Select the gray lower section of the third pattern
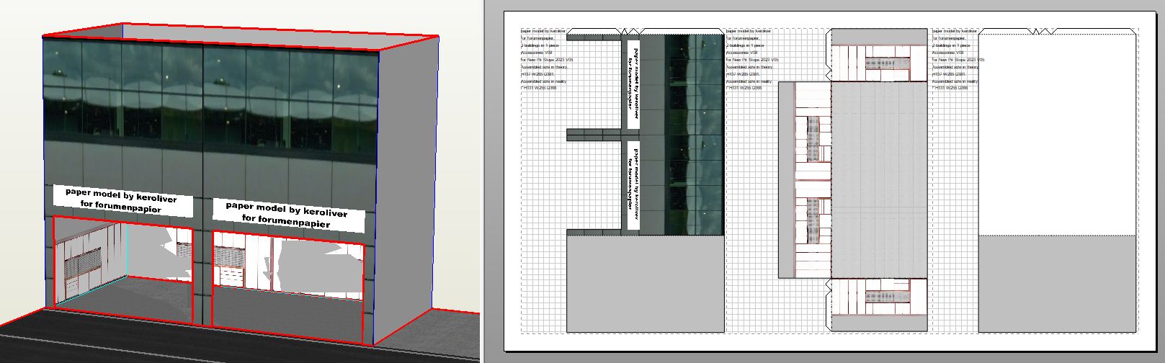1165x363 pixels. pyautogui.click(x=1057, y=283)
